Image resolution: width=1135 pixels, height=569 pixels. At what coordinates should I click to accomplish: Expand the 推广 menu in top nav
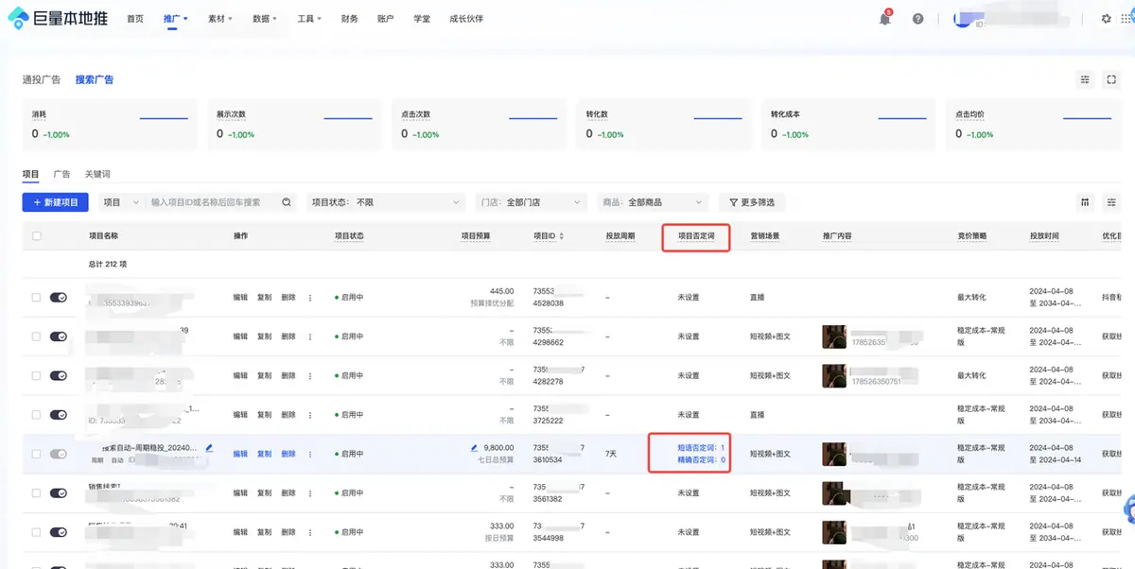175,19
